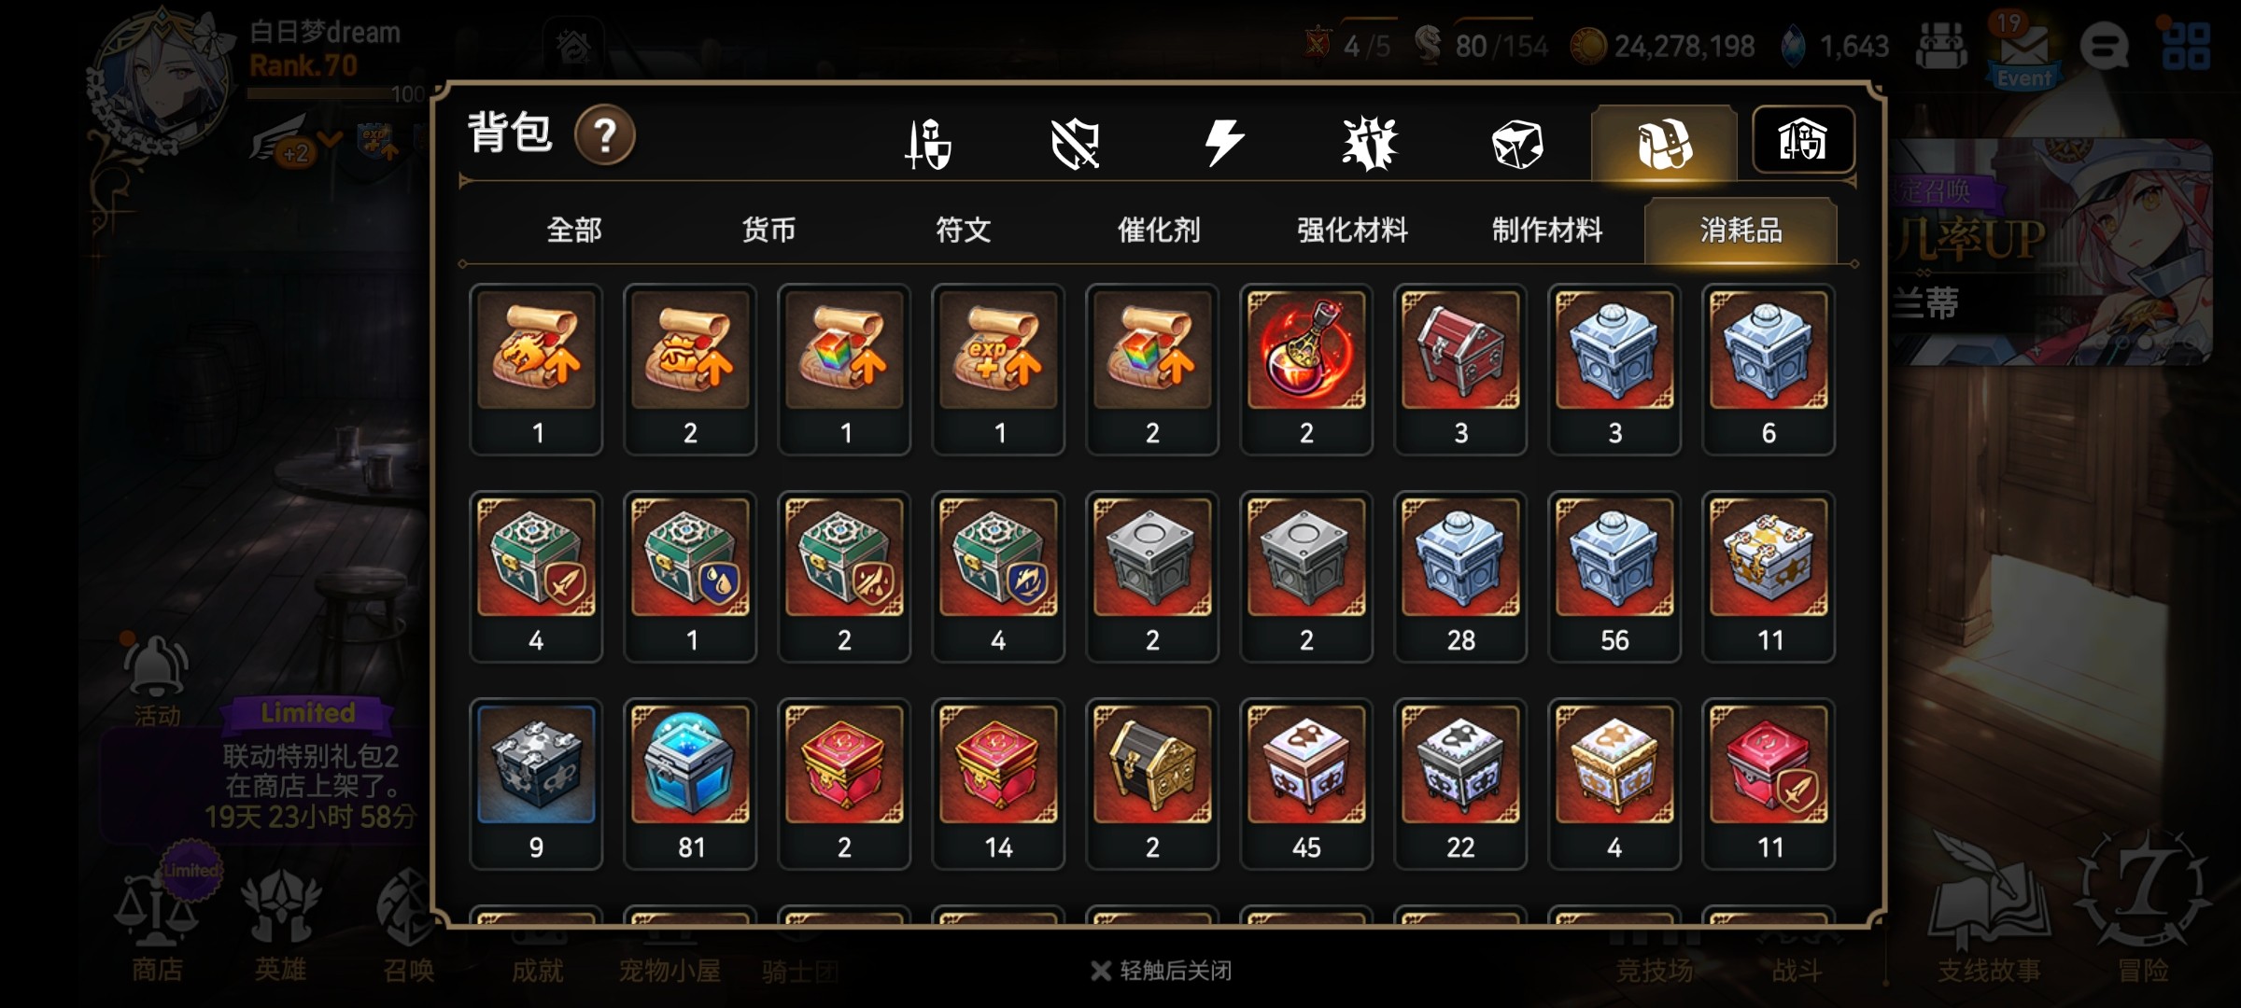Select the lightning bolt category icon

[1223, 143]
